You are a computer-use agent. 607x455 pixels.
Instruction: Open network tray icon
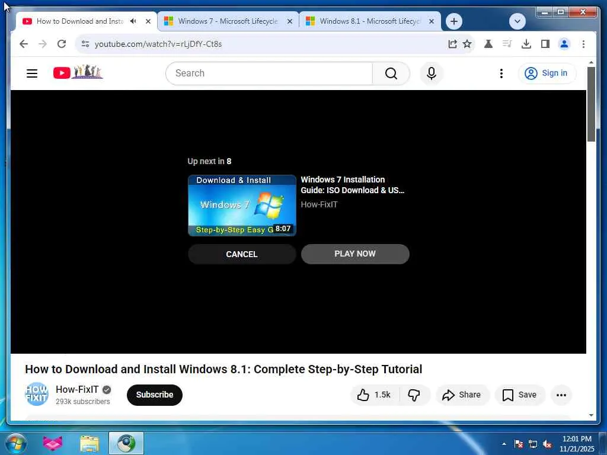pyautogui.click(x=533, y=444)
